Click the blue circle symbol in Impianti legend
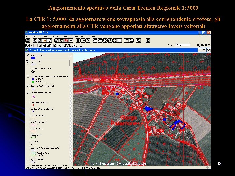Viewport: 235px width, 176px height. point(33,79)
